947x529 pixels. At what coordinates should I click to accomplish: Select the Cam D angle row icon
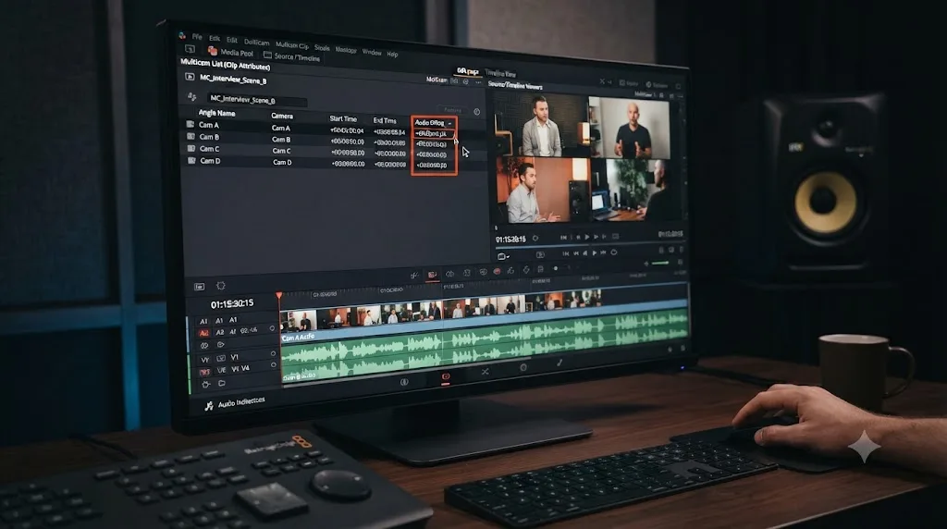[x=191, y=160]
